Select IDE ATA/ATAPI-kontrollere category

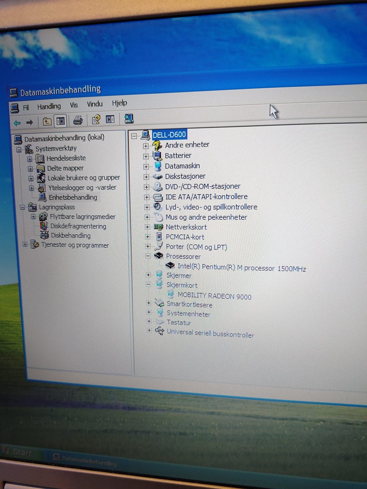(206, 197)
